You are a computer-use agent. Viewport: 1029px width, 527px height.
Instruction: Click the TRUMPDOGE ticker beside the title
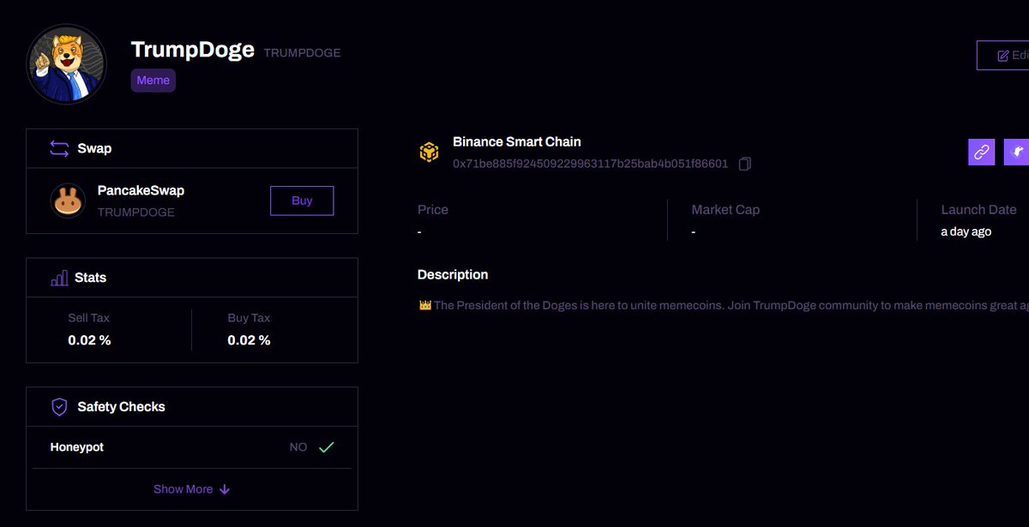tap(302, 53)
